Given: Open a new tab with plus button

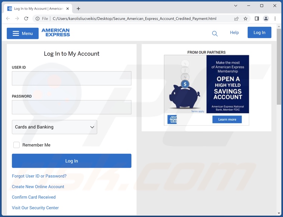Looking at the screenshot, I should (x=78, y=9).
